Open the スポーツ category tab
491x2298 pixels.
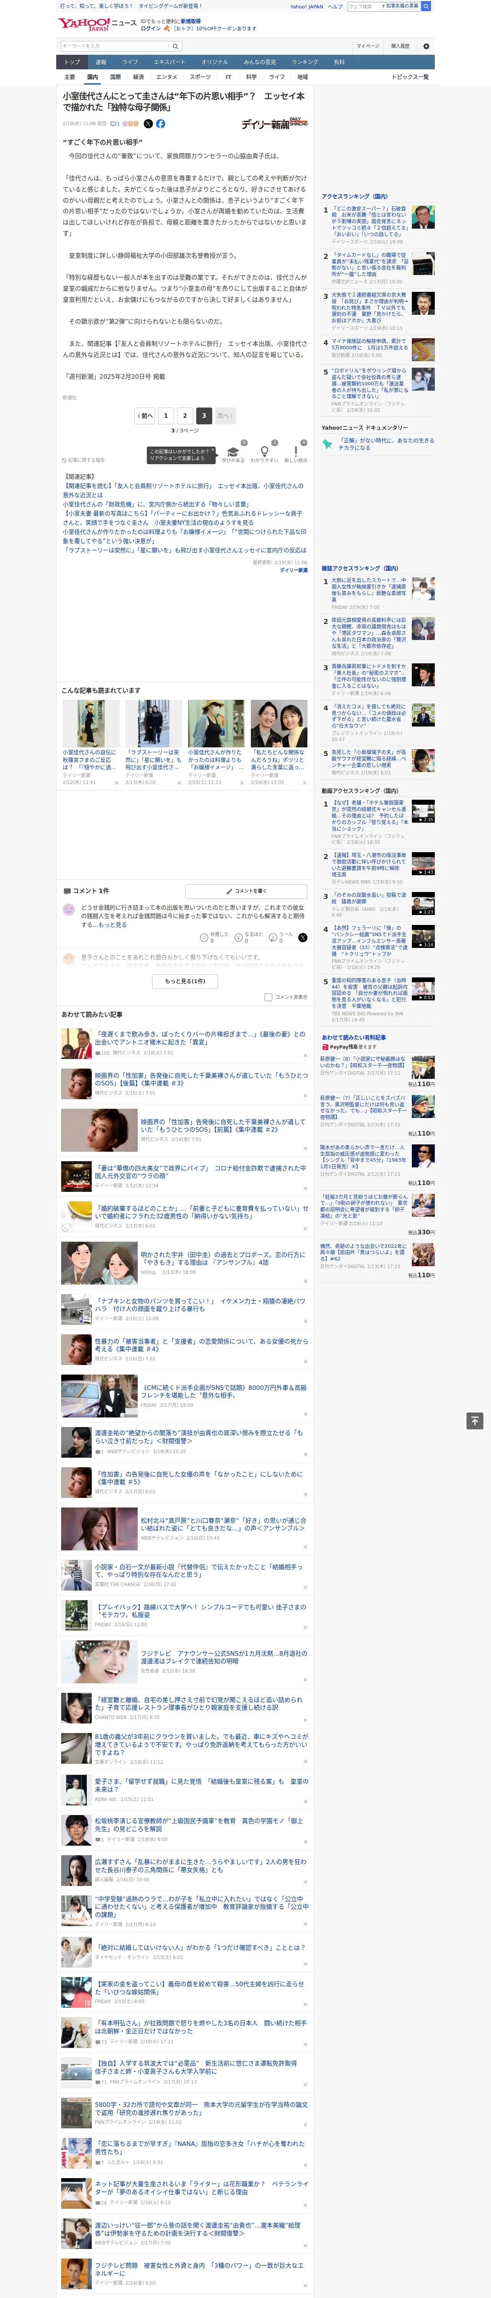click(200, 78)
